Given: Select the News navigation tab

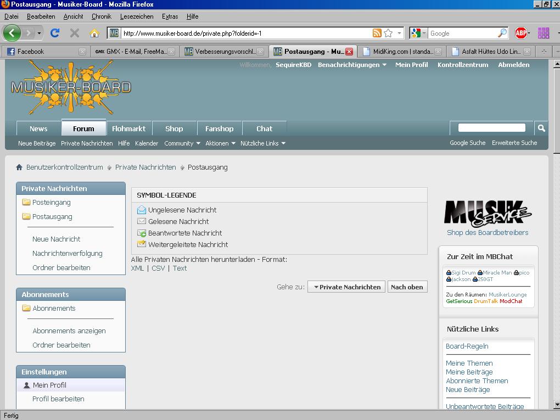Looking at the screenshot, I should [x=38, y=128].
